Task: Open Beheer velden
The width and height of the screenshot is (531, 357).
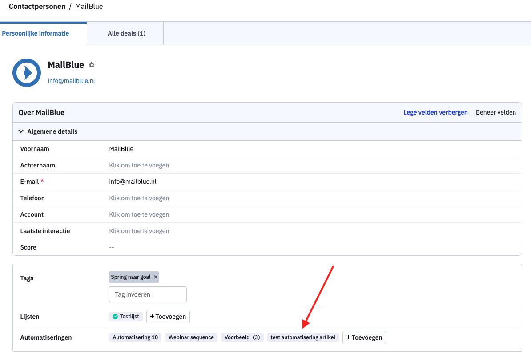Action: tap(496, 113)
